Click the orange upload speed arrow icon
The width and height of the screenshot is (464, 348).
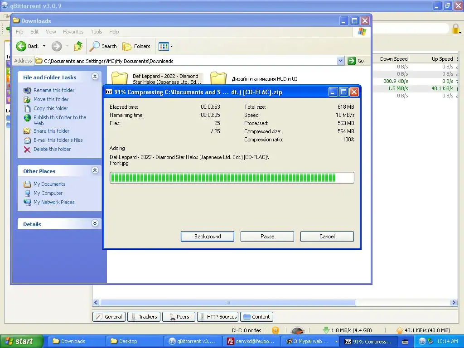(400, 330)
